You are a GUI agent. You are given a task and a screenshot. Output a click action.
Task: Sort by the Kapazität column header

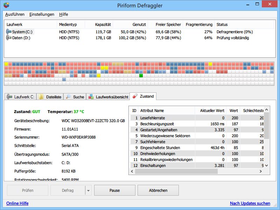(99, 24)
